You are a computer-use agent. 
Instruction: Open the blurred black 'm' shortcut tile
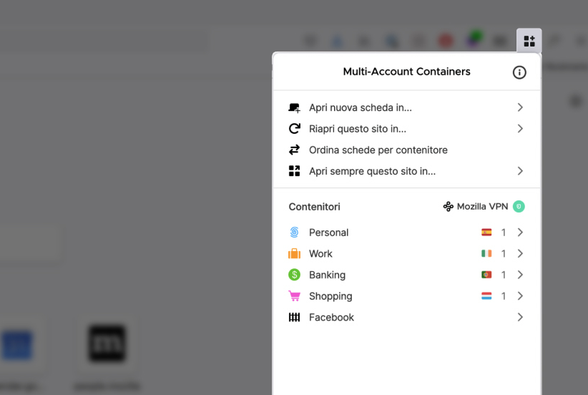pyautogui.click(x=107, y=343)
